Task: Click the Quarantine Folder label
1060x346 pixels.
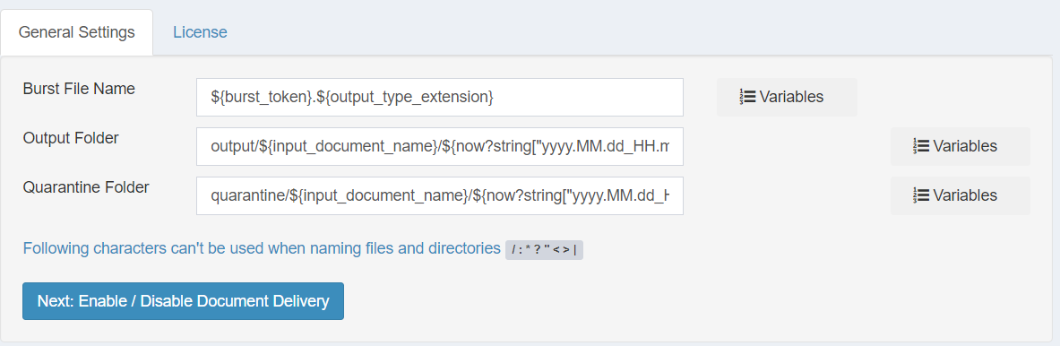Action: tap(86, 187)
